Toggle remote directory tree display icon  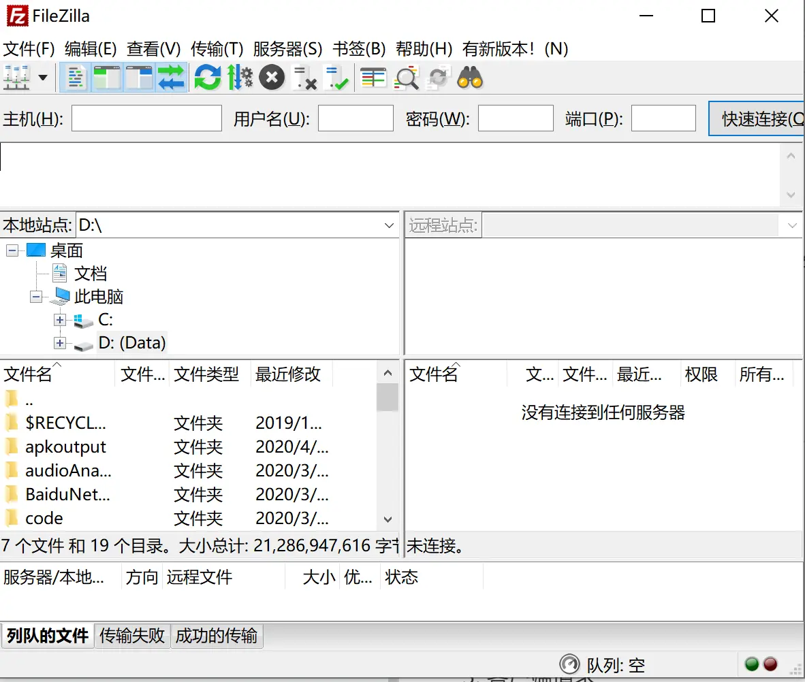[139, 78]
